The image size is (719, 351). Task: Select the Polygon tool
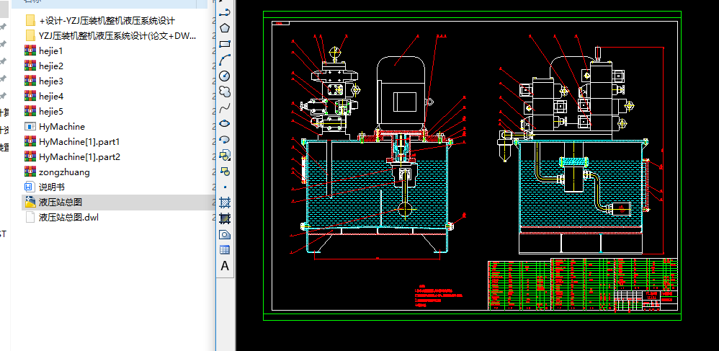tap(225, 28)
